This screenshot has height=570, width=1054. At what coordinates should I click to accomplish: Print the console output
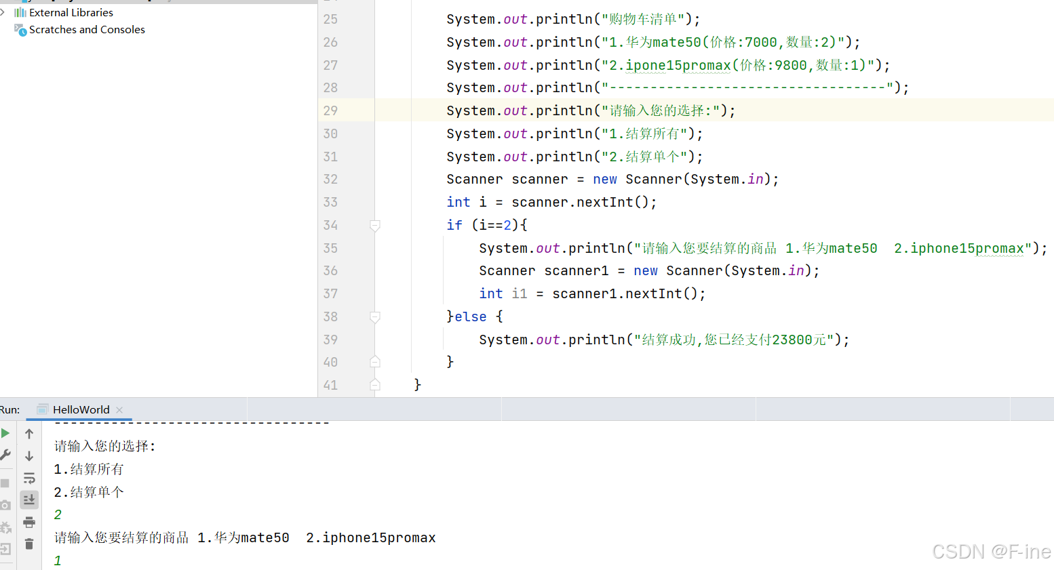(x=28, y=523)
